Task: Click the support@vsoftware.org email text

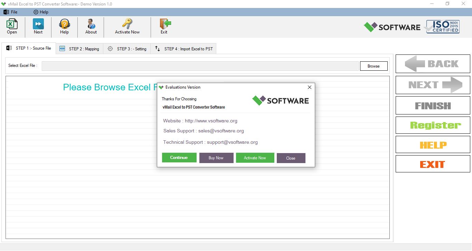Action: [232, 142]
